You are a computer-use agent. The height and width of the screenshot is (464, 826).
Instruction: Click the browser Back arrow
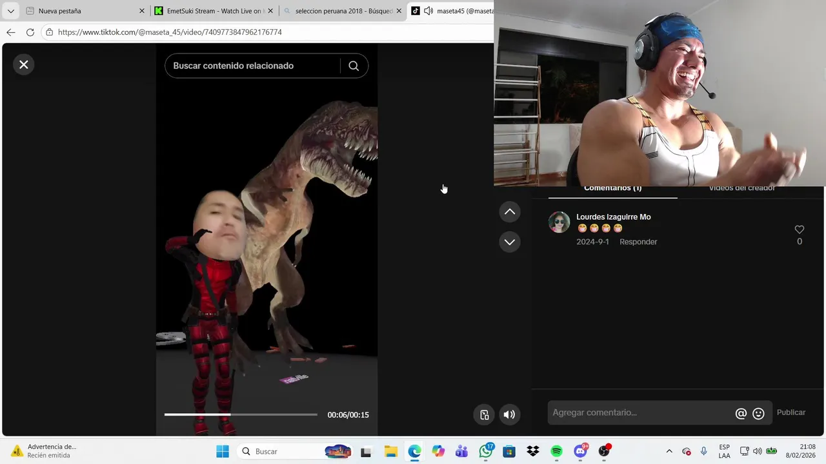coord(10,32)
